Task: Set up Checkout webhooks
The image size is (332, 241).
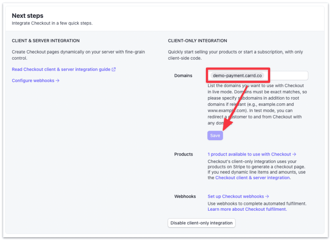Action: pyautogui.click(x=235, y=196)
